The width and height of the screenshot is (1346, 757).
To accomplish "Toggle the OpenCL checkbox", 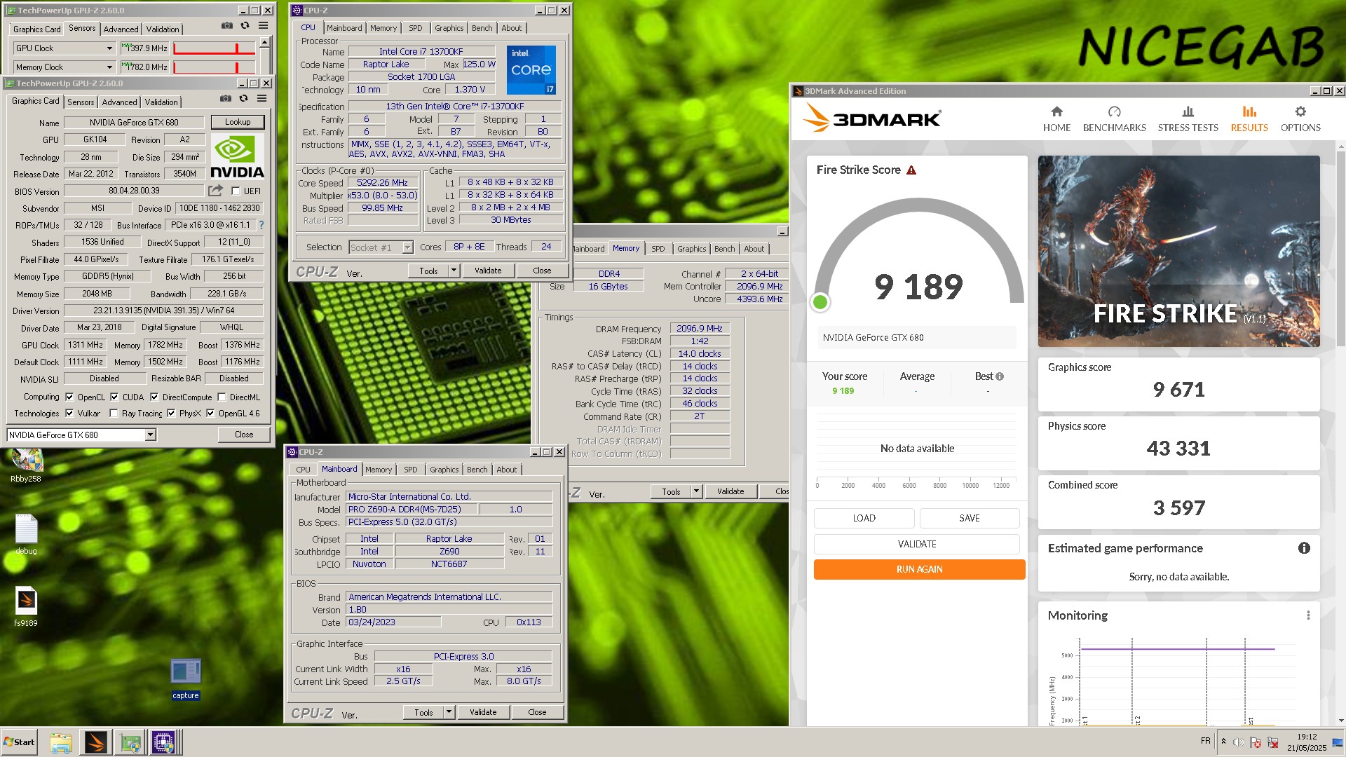I will pos(69,397).
